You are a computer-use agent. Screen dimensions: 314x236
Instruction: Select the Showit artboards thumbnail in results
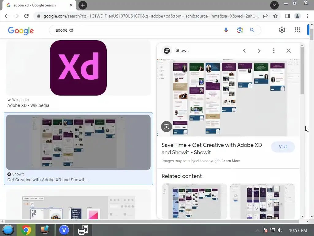tap(78, 142)
